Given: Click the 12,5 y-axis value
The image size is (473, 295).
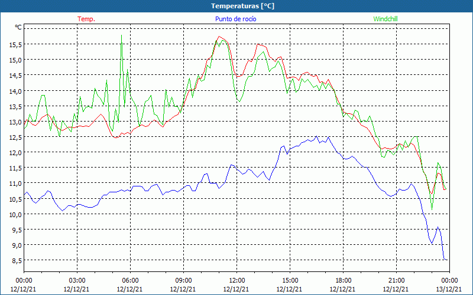Looking at the screenshot, I should pyautogui.click(x=15, y=137).
